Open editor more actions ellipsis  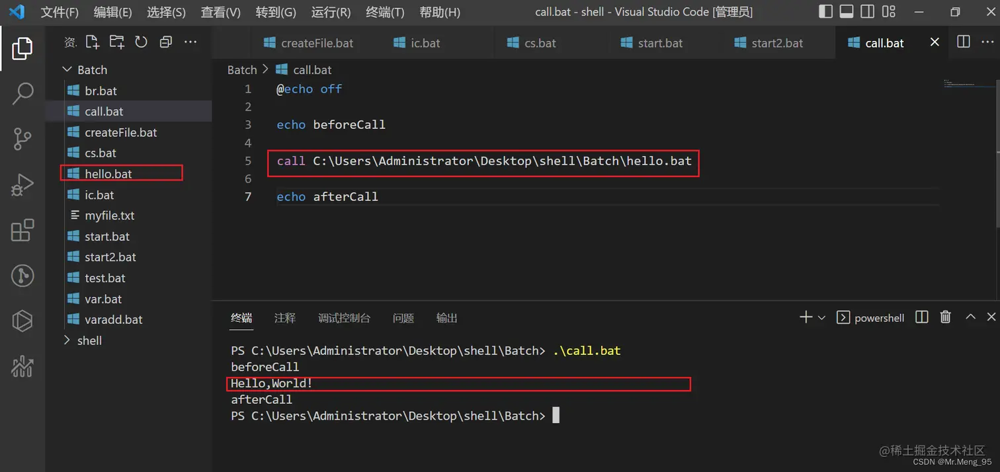(x=987, y=42)
